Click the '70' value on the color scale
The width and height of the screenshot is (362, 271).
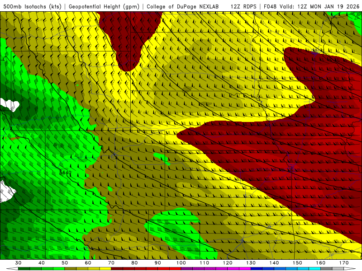click(111, 263)
